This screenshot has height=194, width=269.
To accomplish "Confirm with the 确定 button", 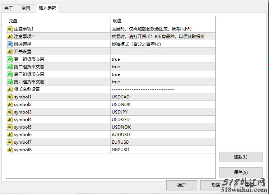I will click(x=181, y=185).
